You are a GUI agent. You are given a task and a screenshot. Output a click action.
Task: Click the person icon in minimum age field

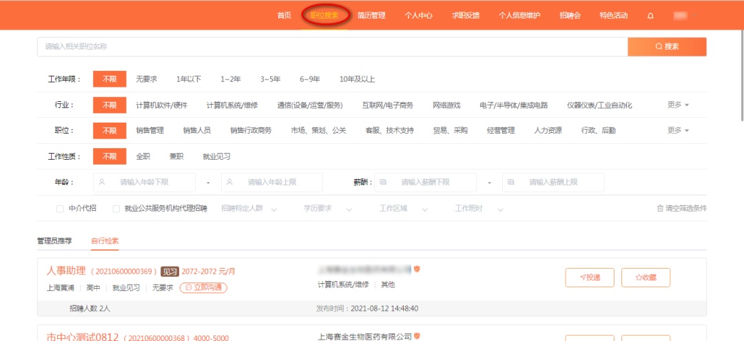[103, 183]
